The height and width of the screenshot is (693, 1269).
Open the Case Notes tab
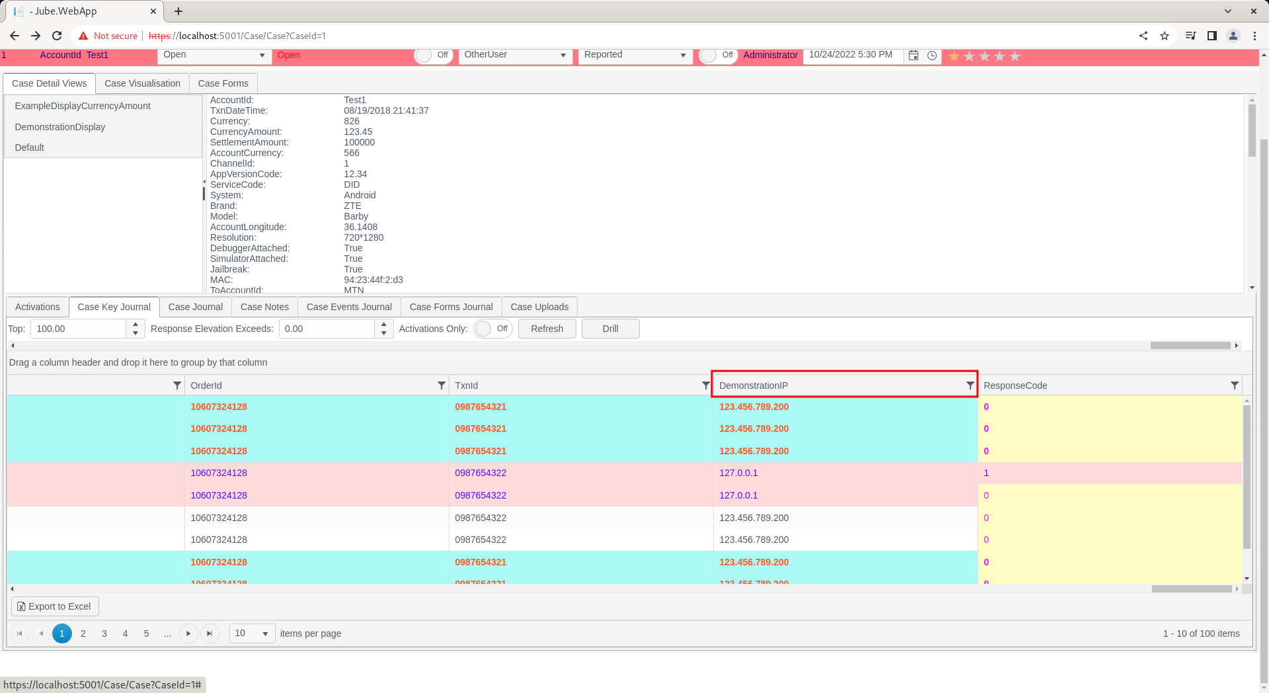264,307
